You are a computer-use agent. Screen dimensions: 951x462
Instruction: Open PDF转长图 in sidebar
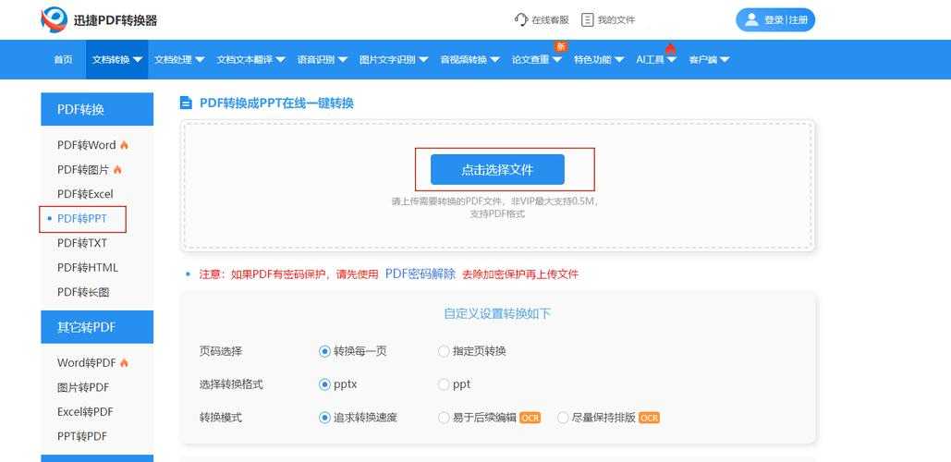[83, 292]
